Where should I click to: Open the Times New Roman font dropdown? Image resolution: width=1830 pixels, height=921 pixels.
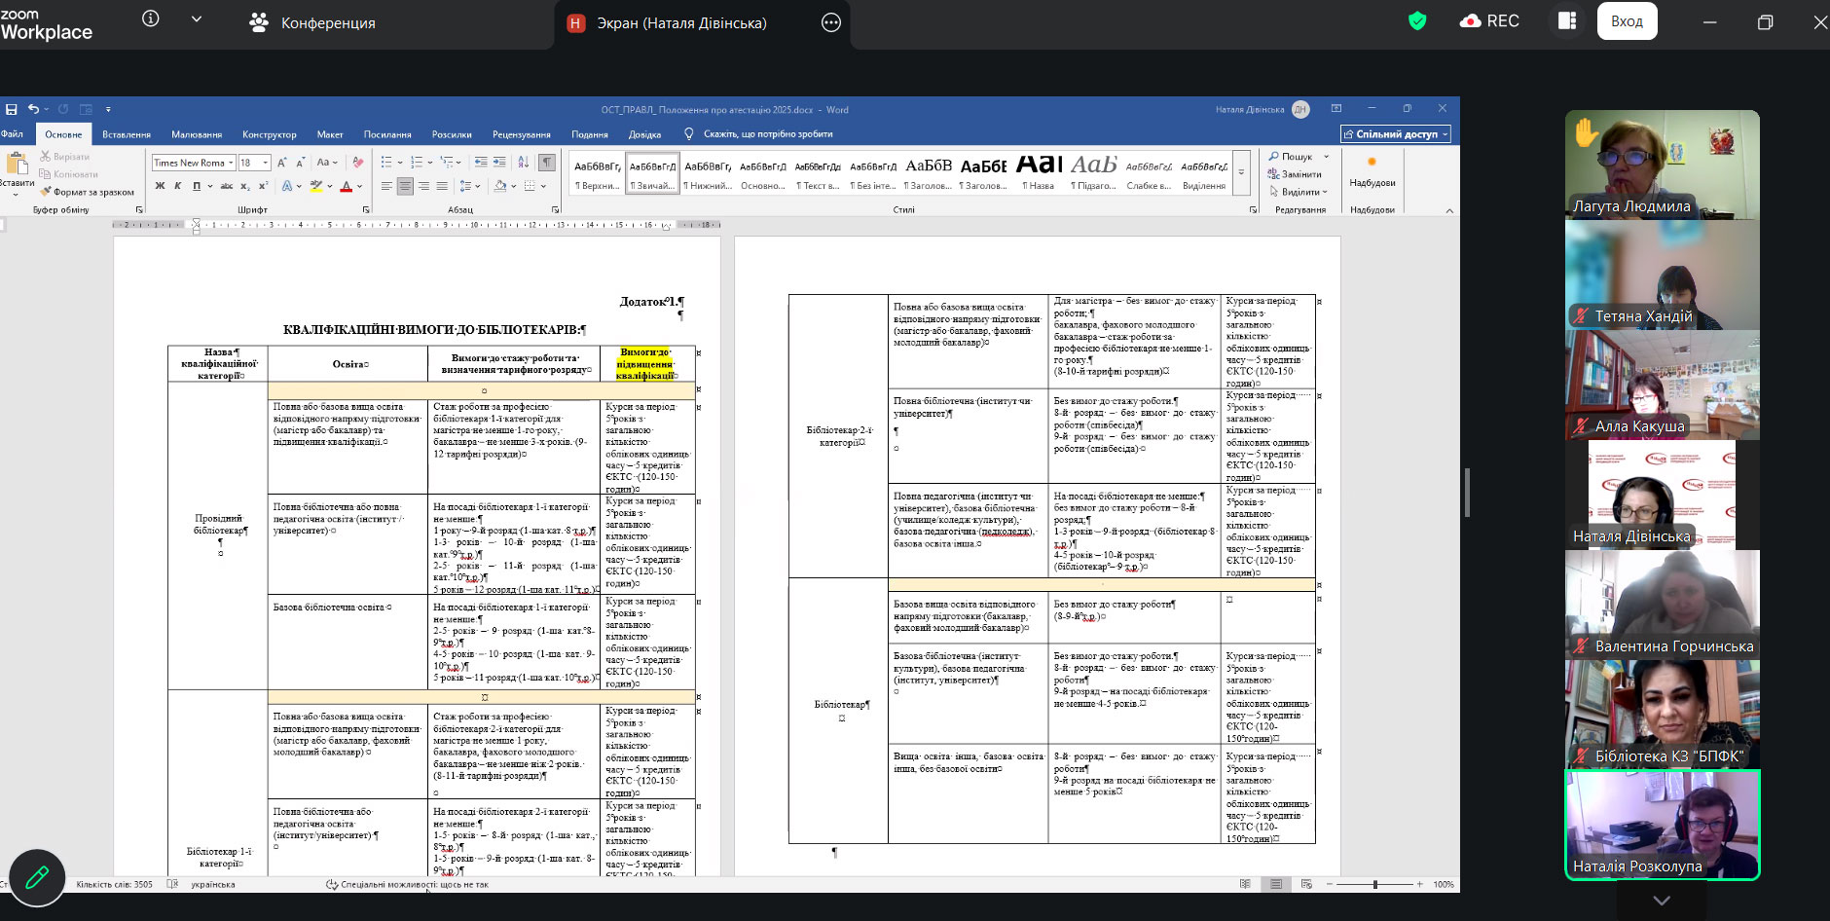(231, 163)
